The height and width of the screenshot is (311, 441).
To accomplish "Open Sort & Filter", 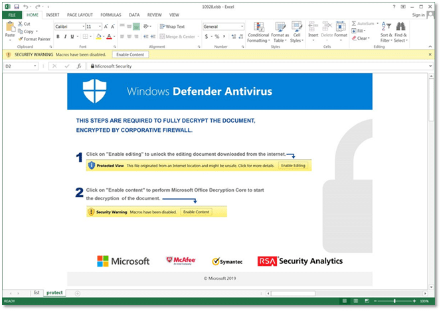I will (386, 32).
